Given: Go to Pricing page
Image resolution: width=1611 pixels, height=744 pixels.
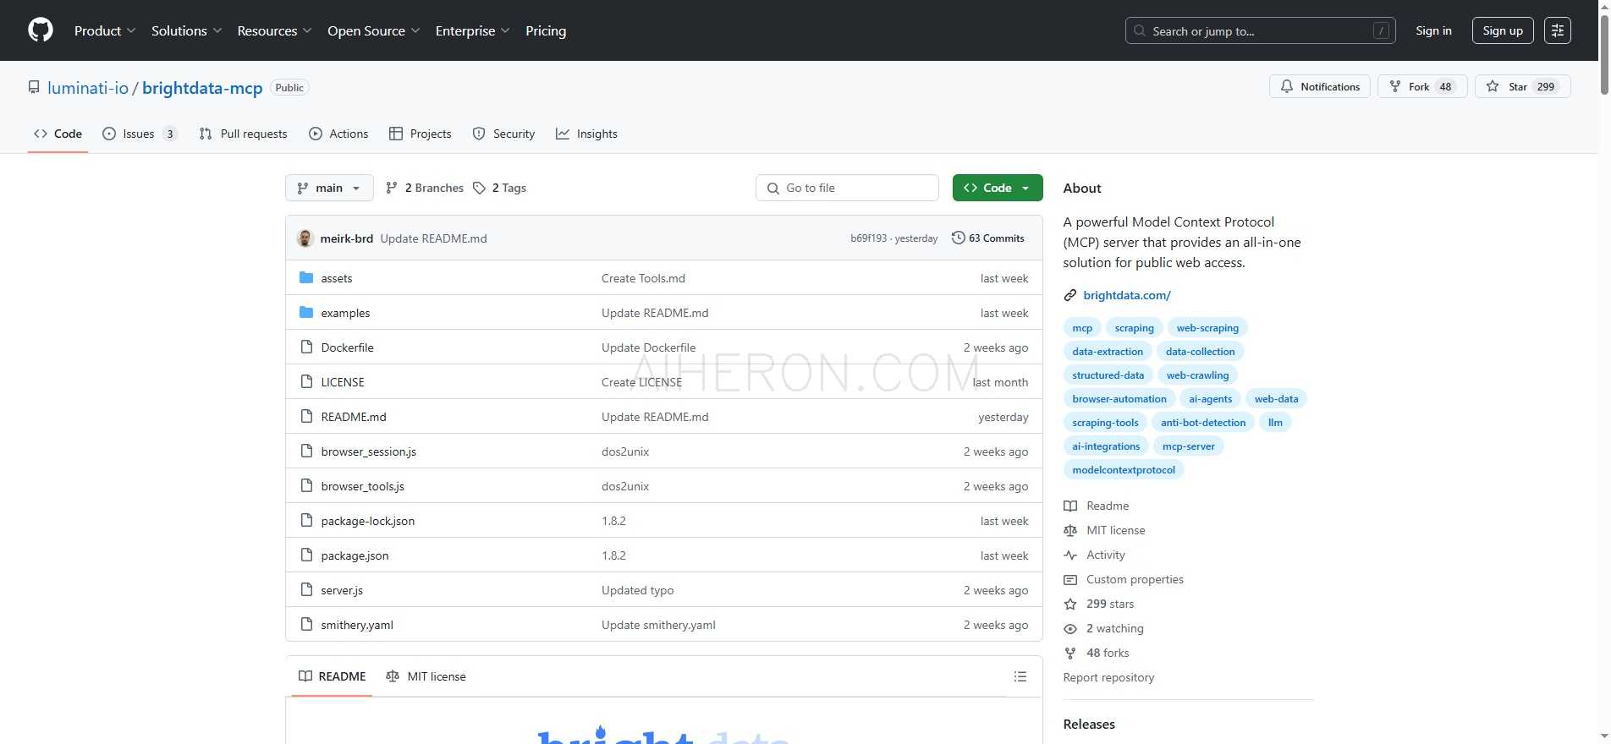Looking at the screenshot, I should click(x=546, y=30).
